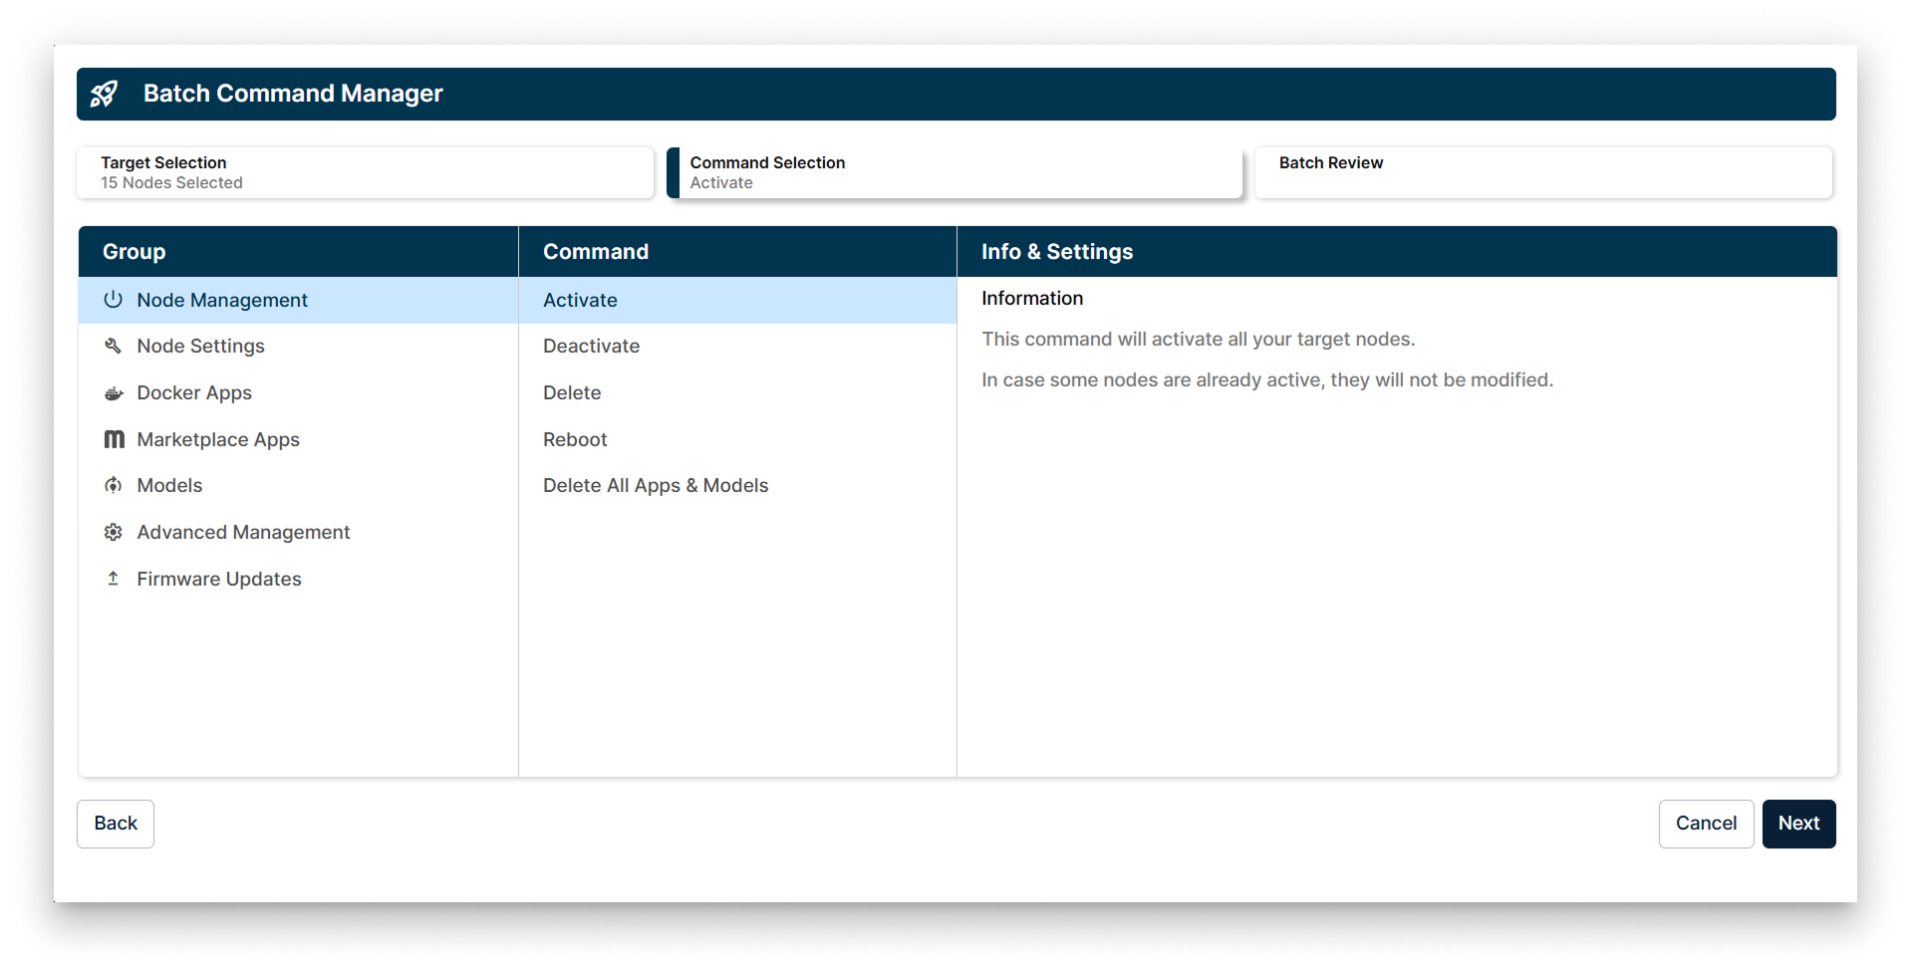Click Cancel to abort the batch

click(1706, 824)
